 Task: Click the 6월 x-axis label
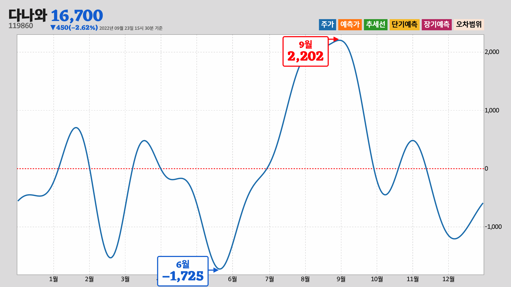coord(232,279)
